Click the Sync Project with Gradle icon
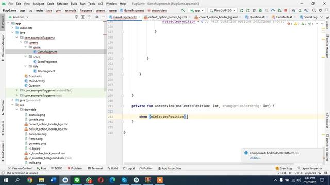Image resolution: width=330 pixels, height=185 pixels. click(x=293, y=10)
